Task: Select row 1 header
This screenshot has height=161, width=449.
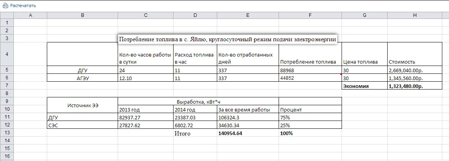Action: coord(7,23)
